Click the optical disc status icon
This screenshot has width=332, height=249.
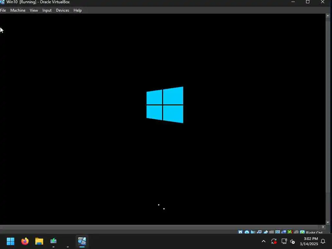pos(247,232)
